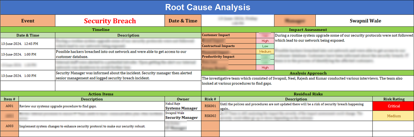Select the 'Possible hackers breached' description cell
The height and width of the screenshot is (137, 414).
click(x=128, y=54)
